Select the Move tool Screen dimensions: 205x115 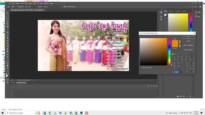tap(7, 13)
